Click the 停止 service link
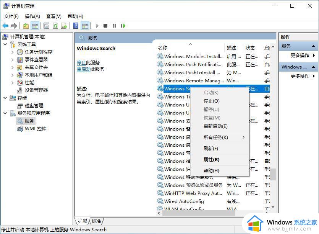The height and width of the screenshot is (234, 319). pos(81,63)
